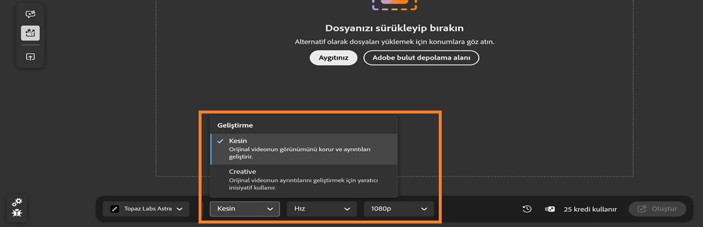Open the generation history clock icon
The width and height of the screenshot is (703, 227).
point(527,209)
